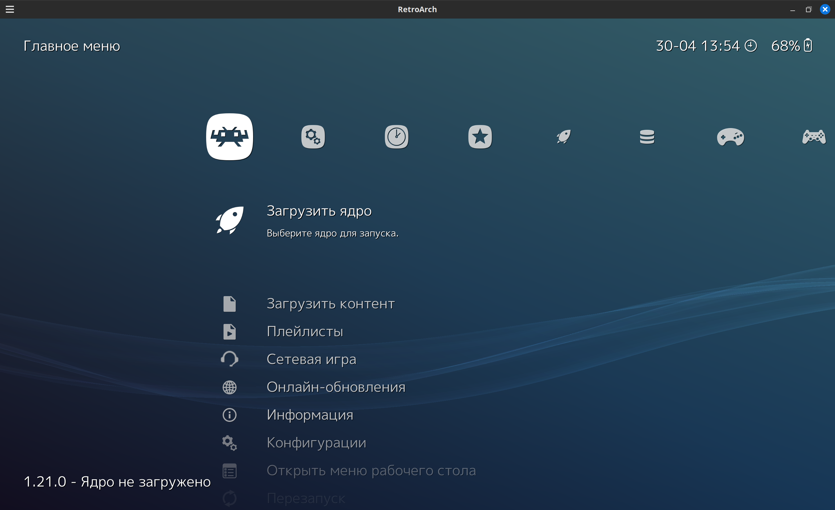Click the globe icon for Онлайн-обновления

point(229,387)
